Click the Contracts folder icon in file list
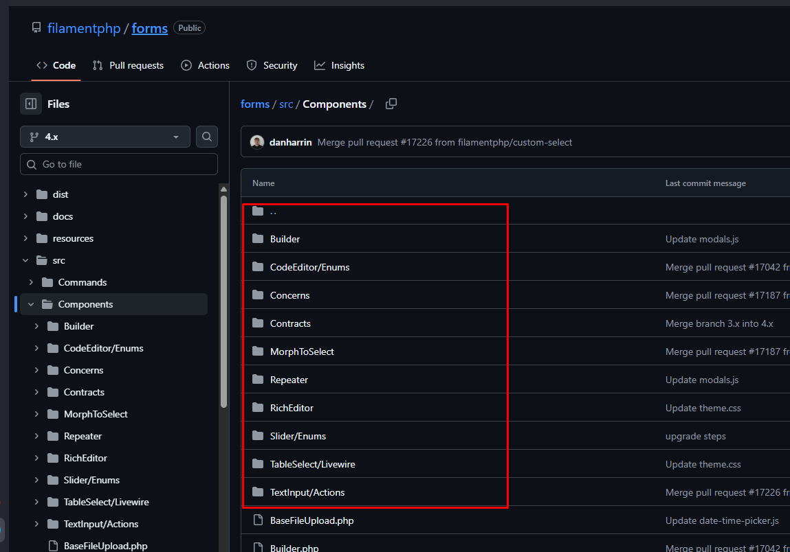The image size is (790, 552). [x=258, y=323]
